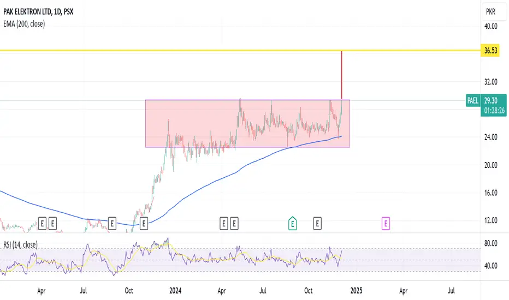This screenshot has width=509, height=300.
Task: Click the PAEL ticker tag on price axis
Action: (472, 100)
